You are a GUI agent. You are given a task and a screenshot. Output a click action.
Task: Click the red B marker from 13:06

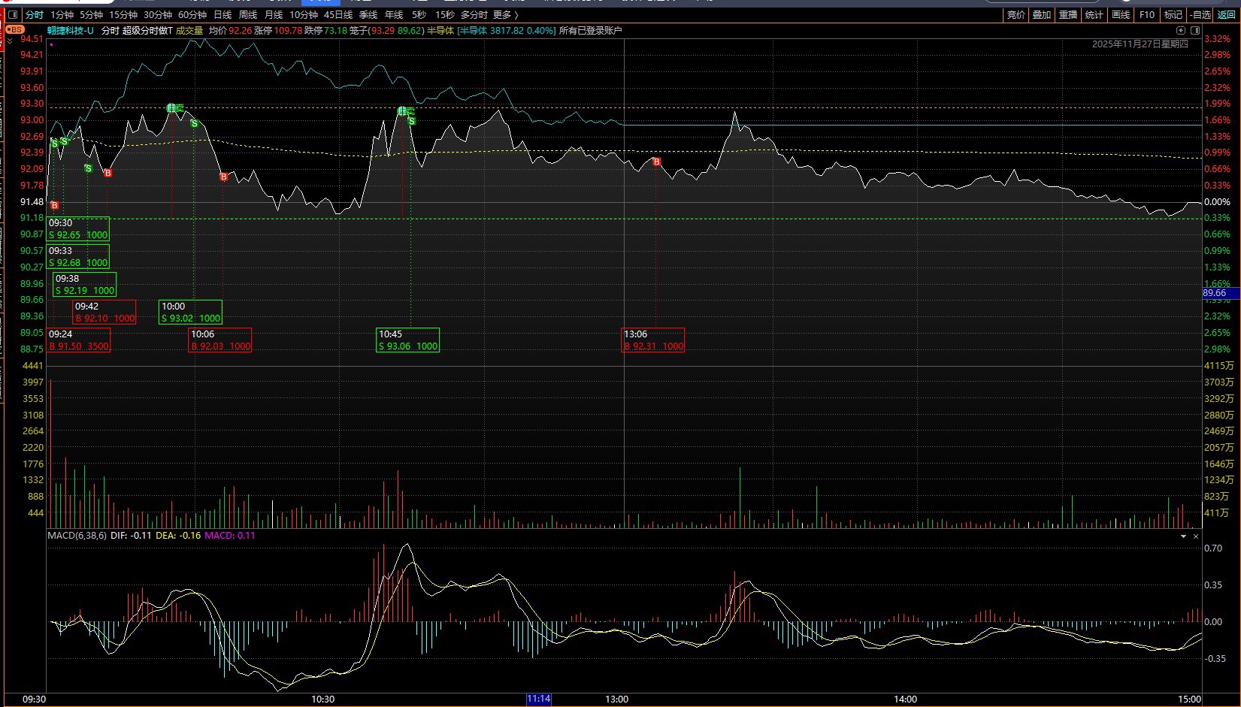(x=656, y=162)
